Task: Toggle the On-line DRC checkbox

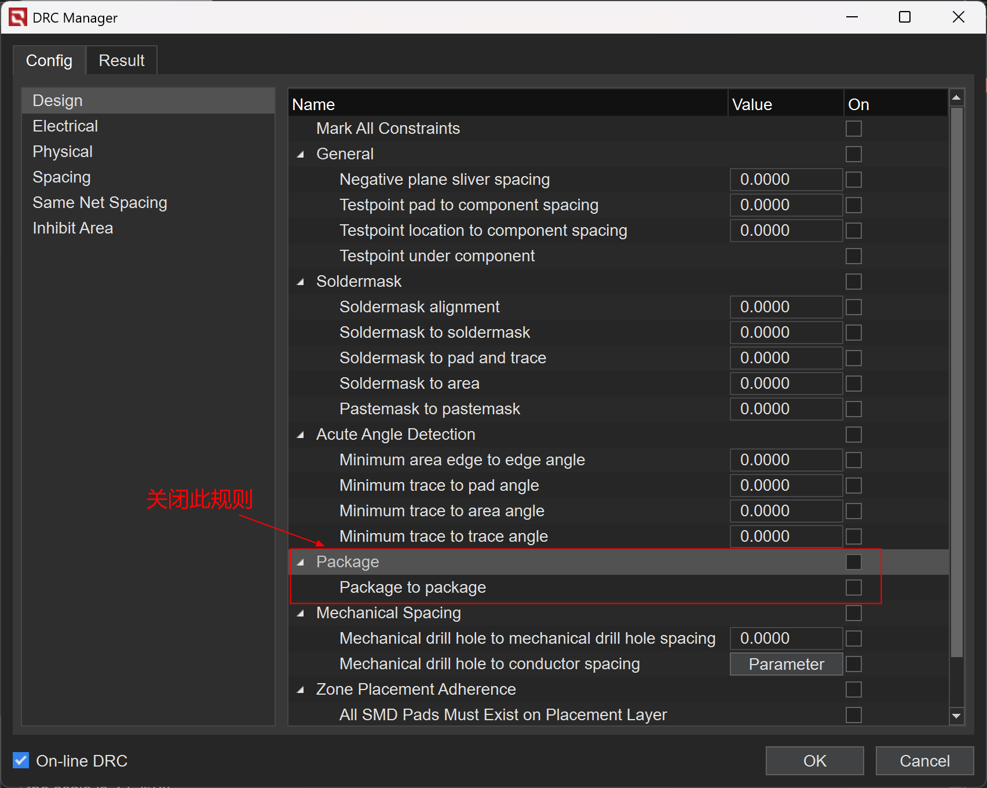Action: point(21,760)
